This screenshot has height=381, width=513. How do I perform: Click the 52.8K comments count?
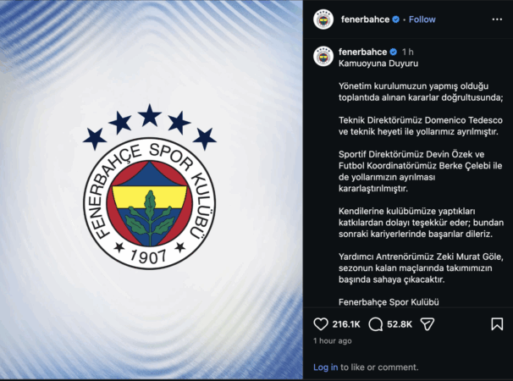coord(400,324)
